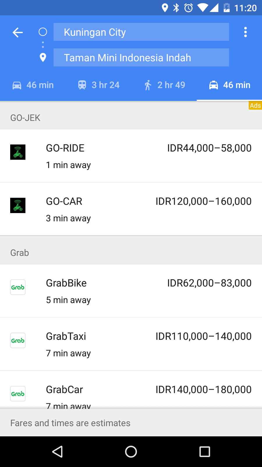
Task: Tap the GO-CAR service icon
Action: [x=18, y=205]
